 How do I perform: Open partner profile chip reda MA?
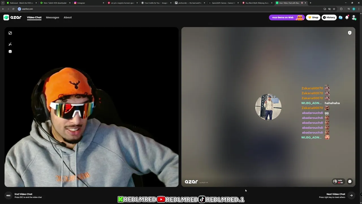(339, 181)
